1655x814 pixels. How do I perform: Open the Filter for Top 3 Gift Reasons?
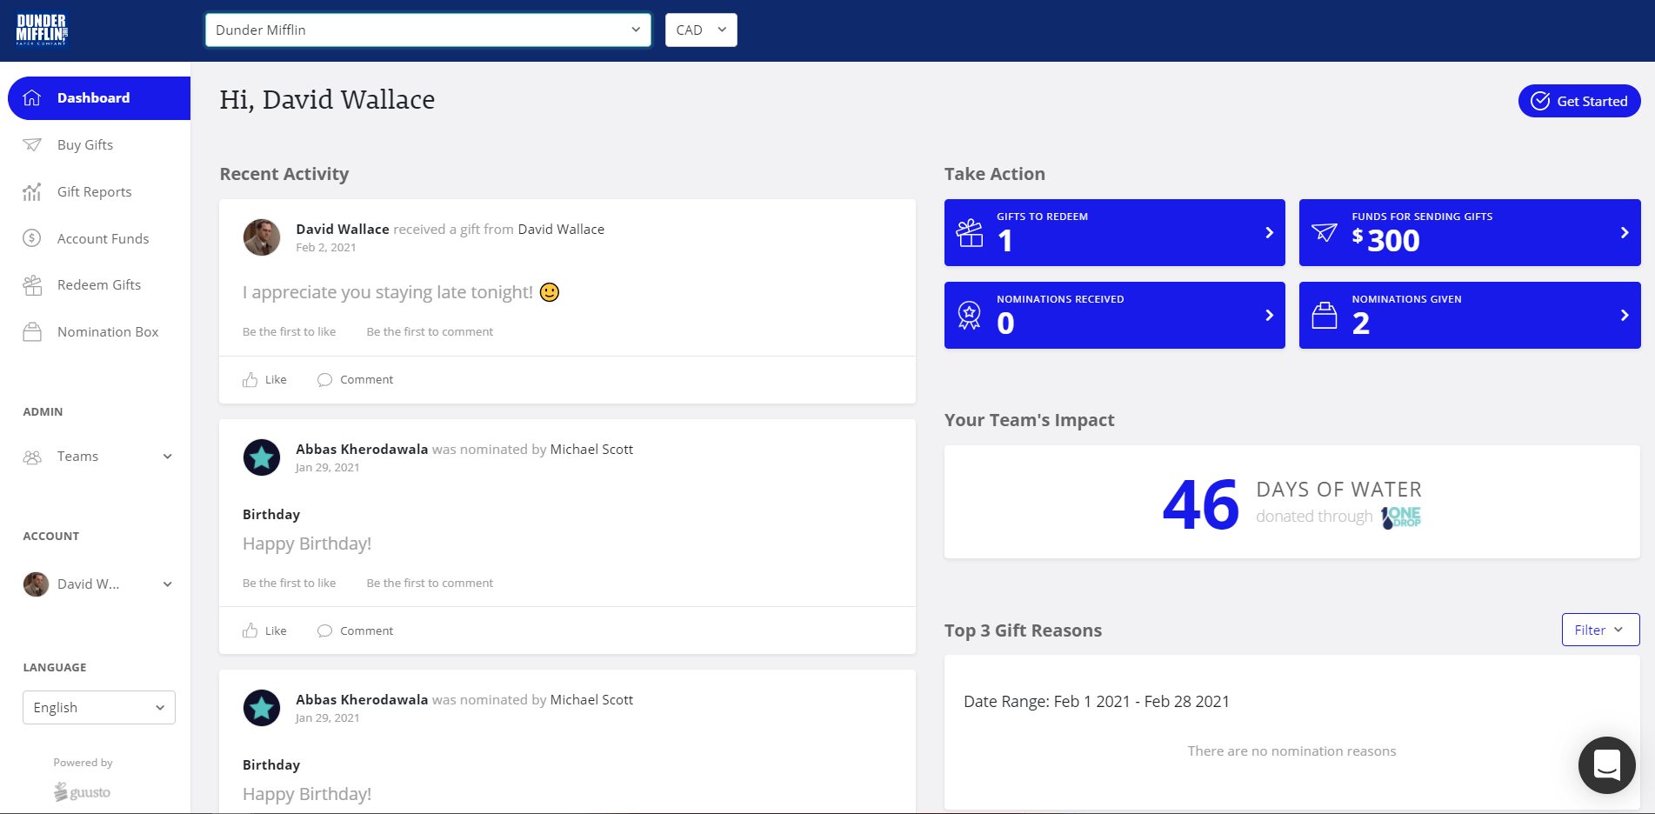(x=1599, y=631)
